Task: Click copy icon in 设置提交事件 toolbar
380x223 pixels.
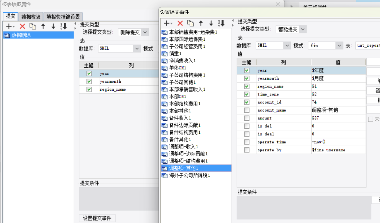Action: coord(191,23)
